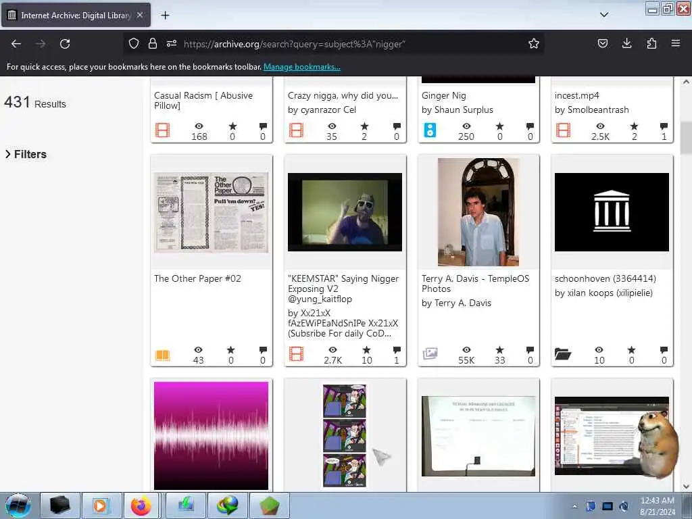
Task: Open the projected slide presentation thumbnail
Action: point(478,436)
